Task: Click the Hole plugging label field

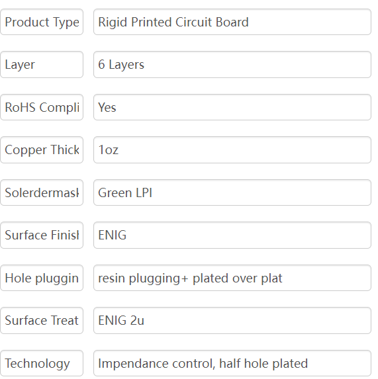Action: coord(42,278)
